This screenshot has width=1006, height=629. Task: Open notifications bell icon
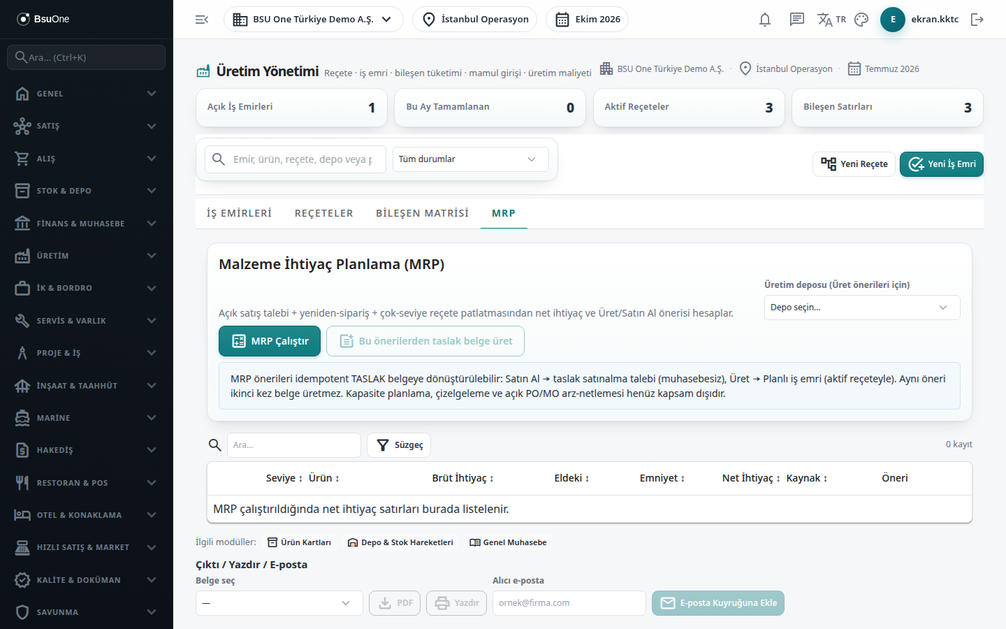(x=765, y=20)
